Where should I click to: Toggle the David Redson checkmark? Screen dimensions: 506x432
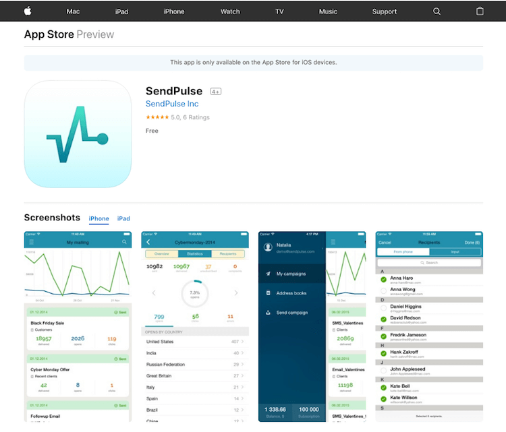coord(383,319)
